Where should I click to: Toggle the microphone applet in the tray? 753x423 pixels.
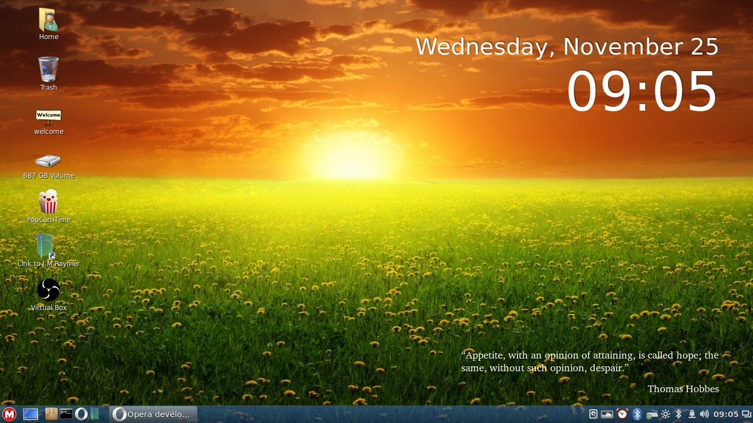click(692, 414)
